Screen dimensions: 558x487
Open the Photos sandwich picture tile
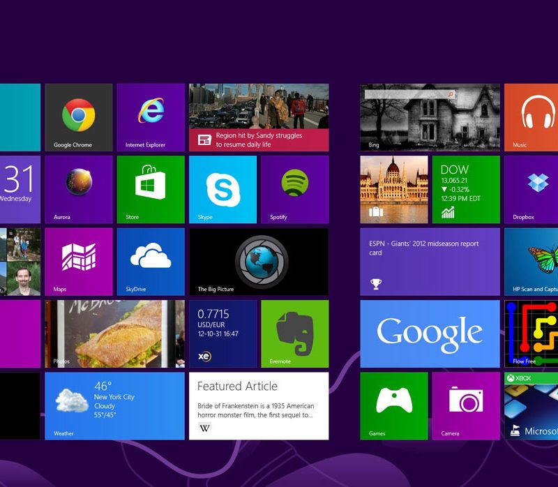tap(114, 333)
